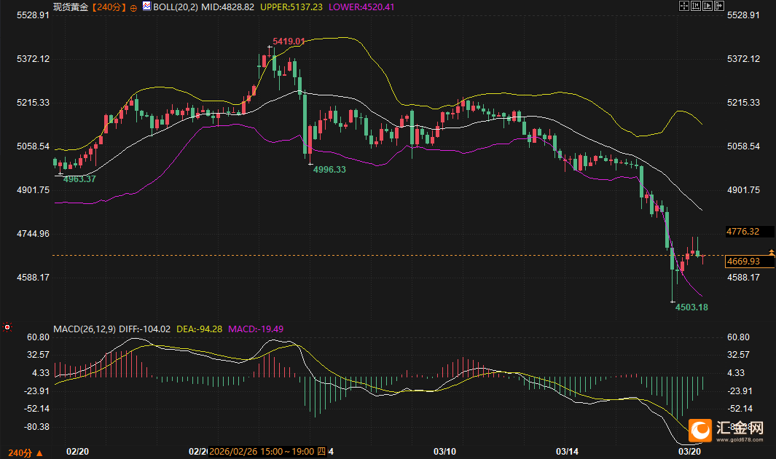Click the 5419.01 high price marker
Viewport: 776px width, 459px height.
(x=288, y=42)
